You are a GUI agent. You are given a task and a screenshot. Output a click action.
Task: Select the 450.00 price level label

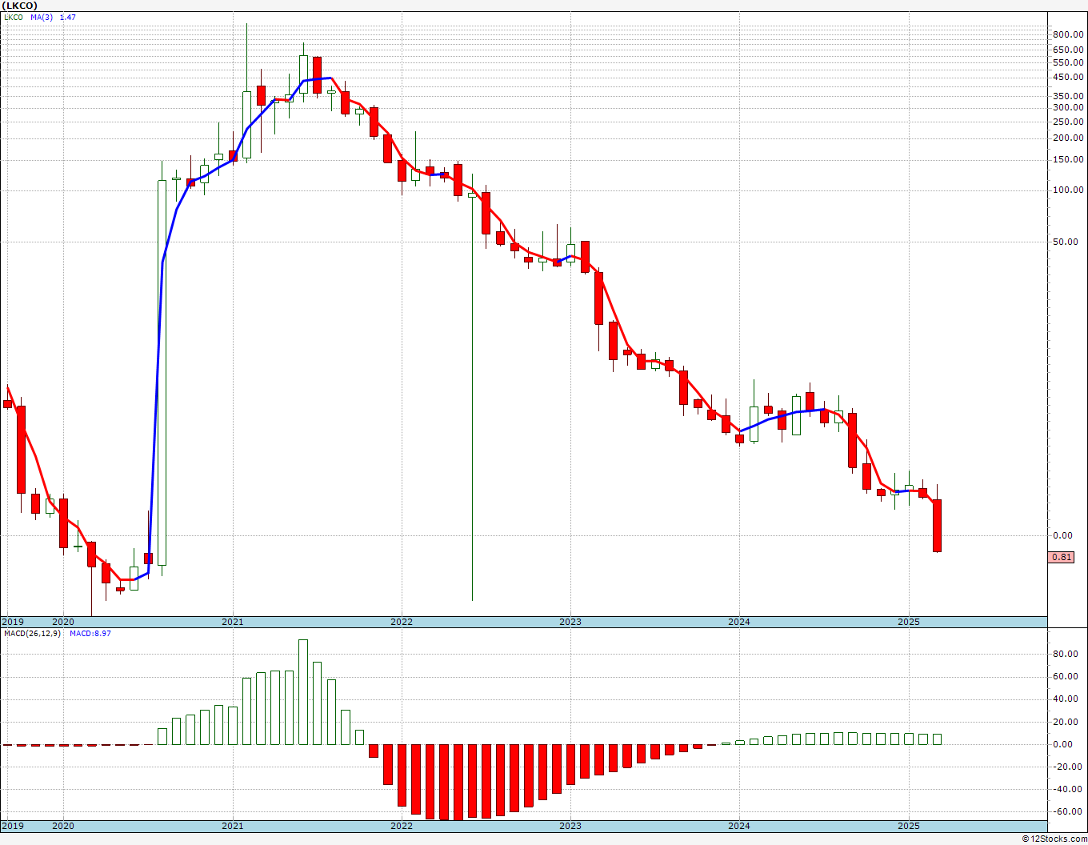point(1068,77)
